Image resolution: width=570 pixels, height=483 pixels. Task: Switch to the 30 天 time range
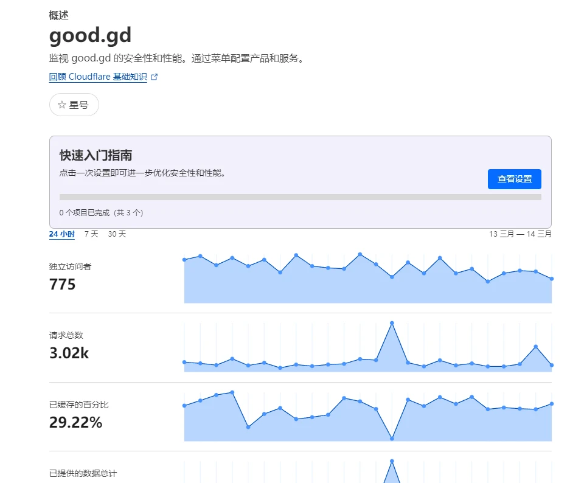click(117, 234)
